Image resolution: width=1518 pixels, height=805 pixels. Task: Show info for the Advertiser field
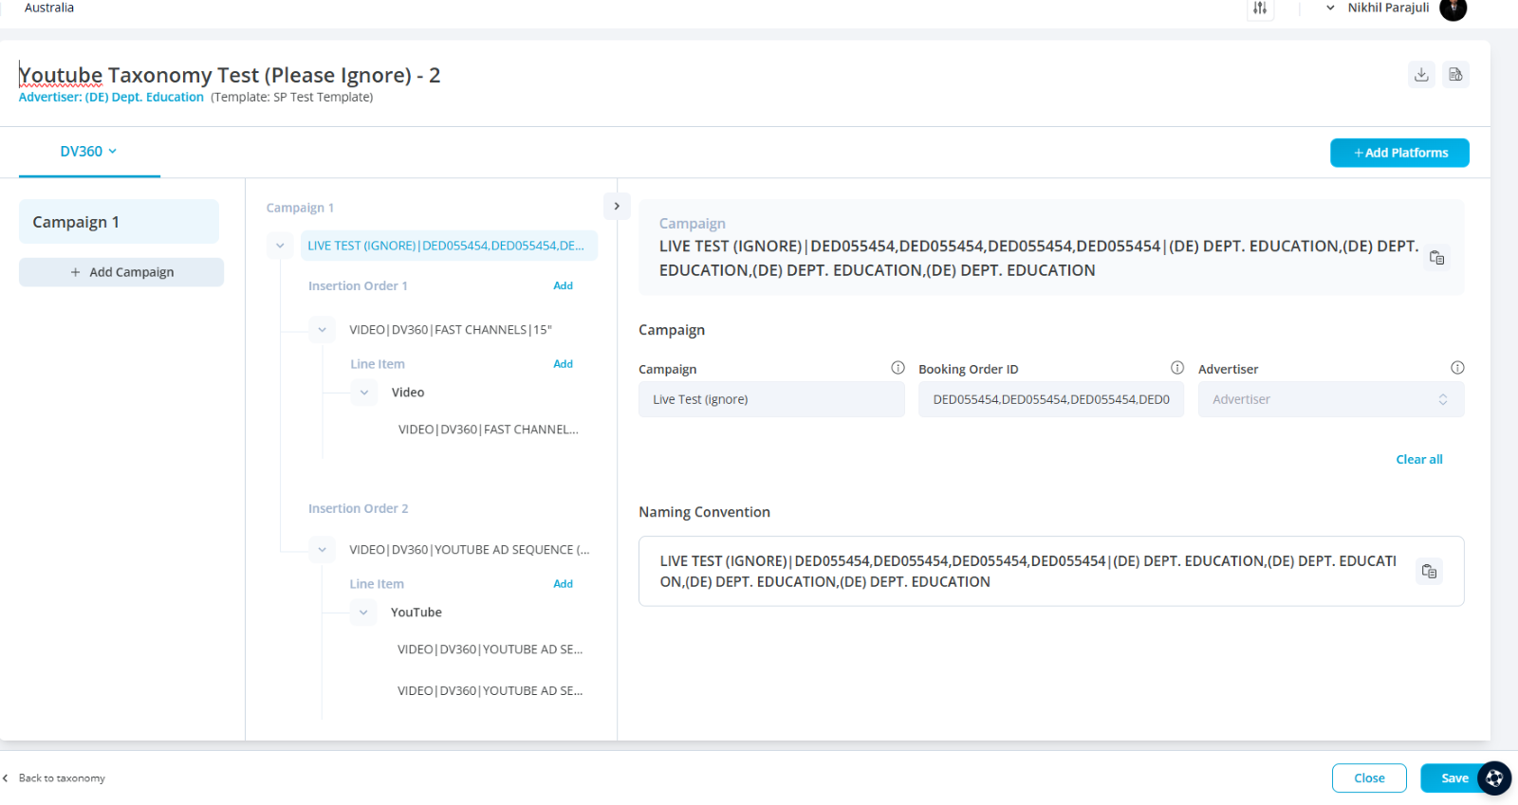(1457, 368)
